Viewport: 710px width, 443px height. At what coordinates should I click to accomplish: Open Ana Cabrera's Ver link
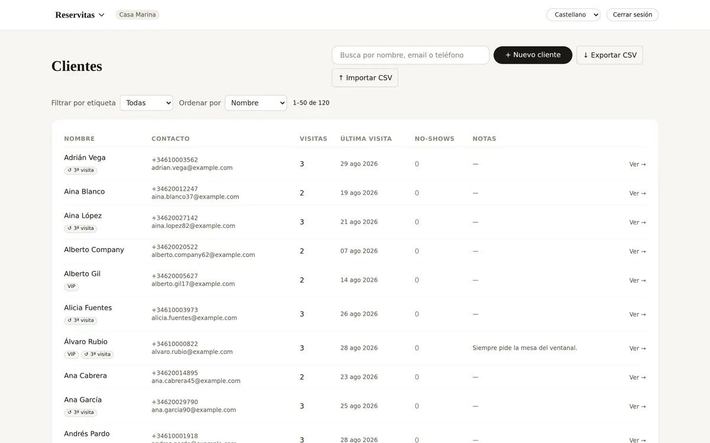[x=637, y=377]
